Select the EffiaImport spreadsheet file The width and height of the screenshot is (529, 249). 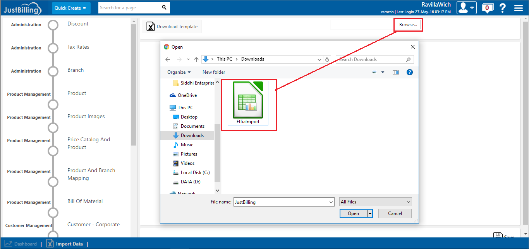point(248,103)
